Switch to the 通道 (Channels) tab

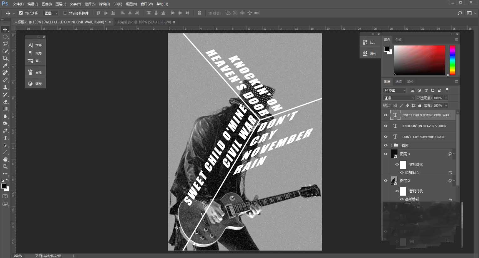398,81
